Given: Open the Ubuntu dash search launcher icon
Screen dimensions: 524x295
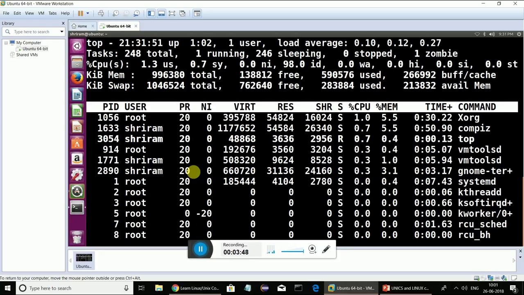Looking at the screenshot, I should click(77, 46).
